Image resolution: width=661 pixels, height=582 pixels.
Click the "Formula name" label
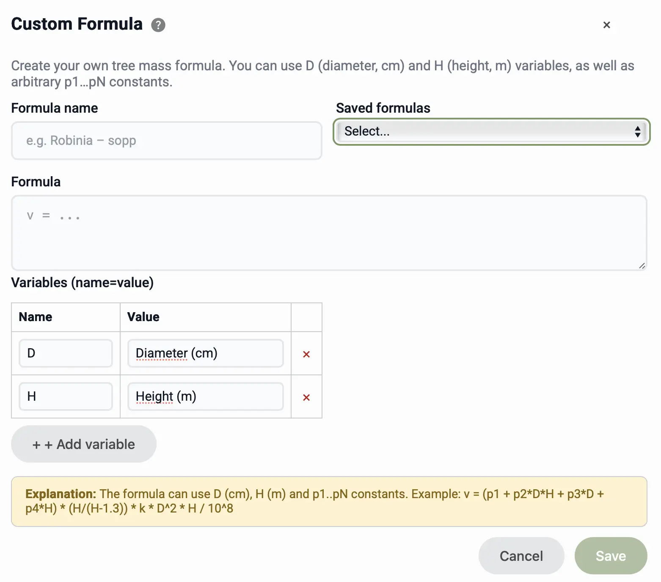point(55,108)
